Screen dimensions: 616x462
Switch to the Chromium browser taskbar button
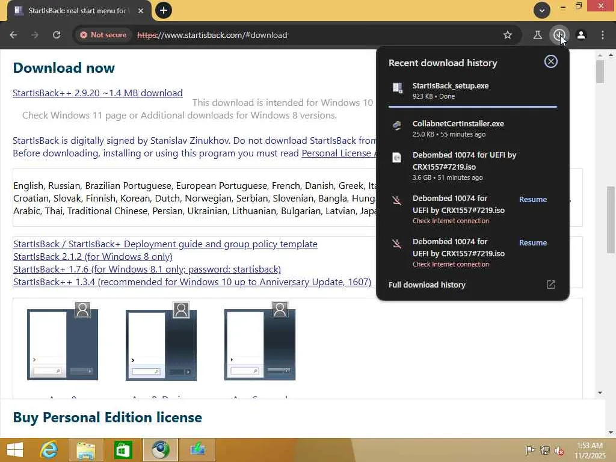tap(160, 450)
